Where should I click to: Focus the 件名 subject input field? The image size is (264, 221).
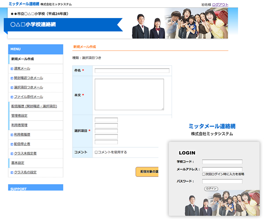click(132, 71)
